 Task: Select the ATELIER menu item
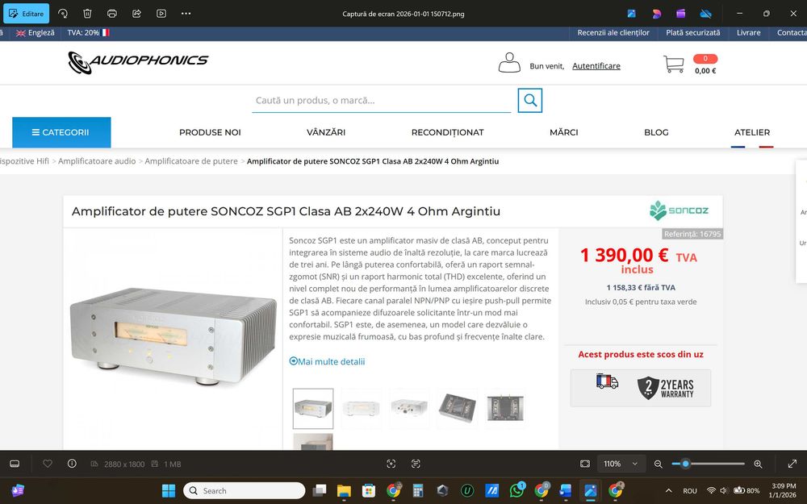(x=752, y=132)
